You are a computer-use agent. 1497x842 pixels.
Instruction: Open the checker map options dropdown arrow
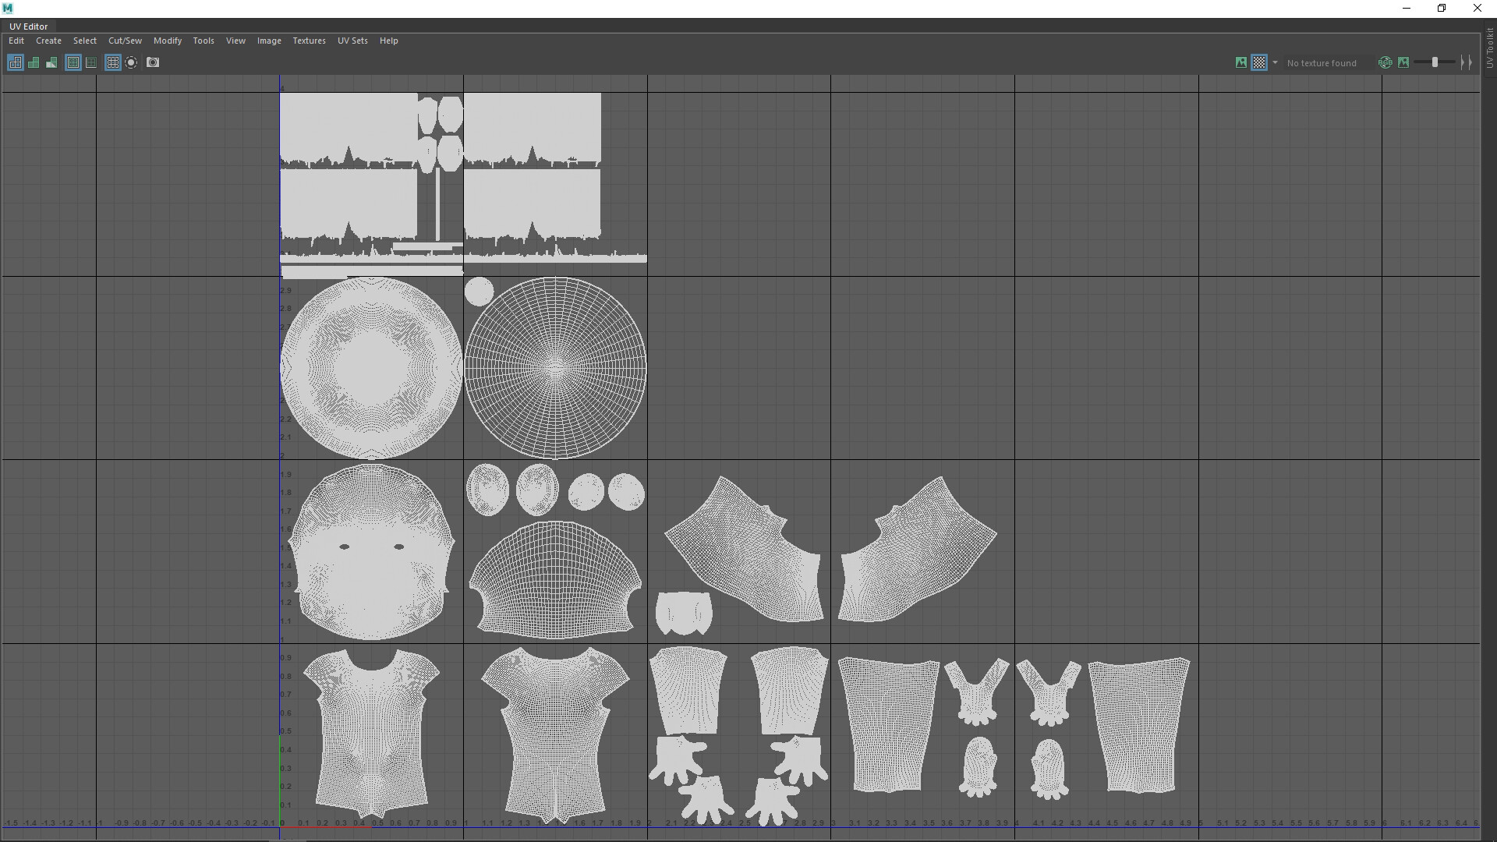click(x=1275, y=62)
